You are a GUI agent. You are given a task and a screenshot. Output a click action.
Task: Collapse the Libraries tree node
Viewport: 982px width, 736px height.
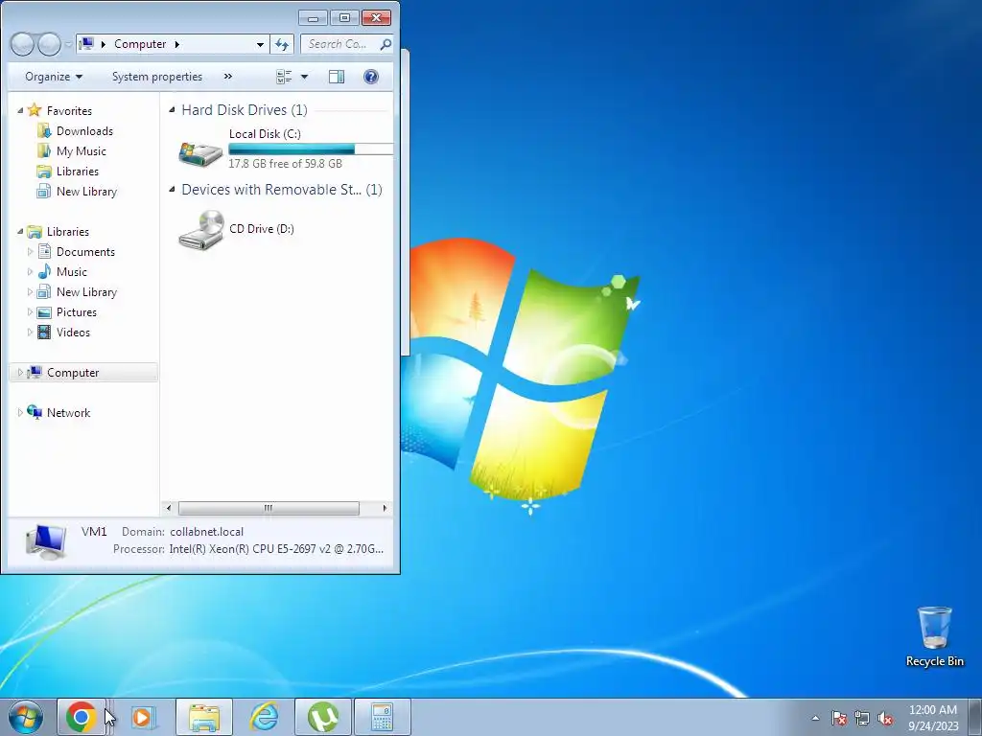(20, 231)
